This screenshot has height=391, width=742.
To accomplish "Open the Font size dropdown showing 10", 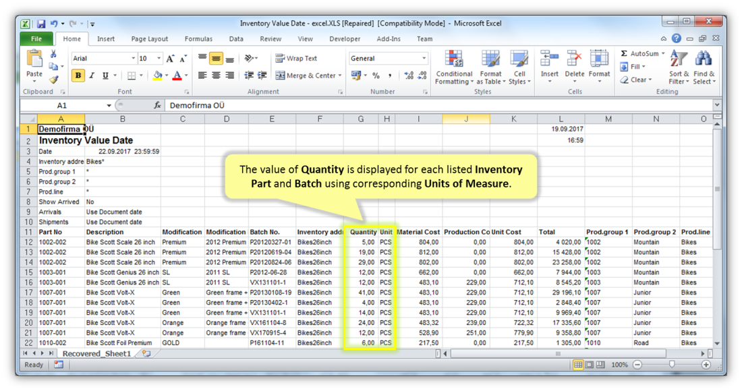I will [x=159, y=58].
